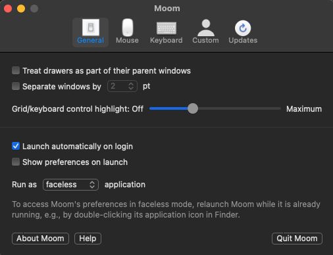Click the grid highlight slider knob

click(x=193, y=108)
